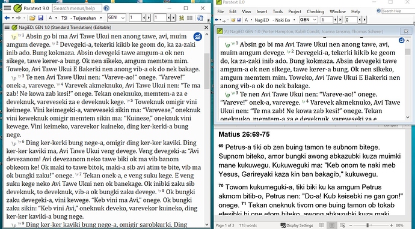
Task: Close the (A) NagiED GEN 1:0 child window
Action: [406, 31]
